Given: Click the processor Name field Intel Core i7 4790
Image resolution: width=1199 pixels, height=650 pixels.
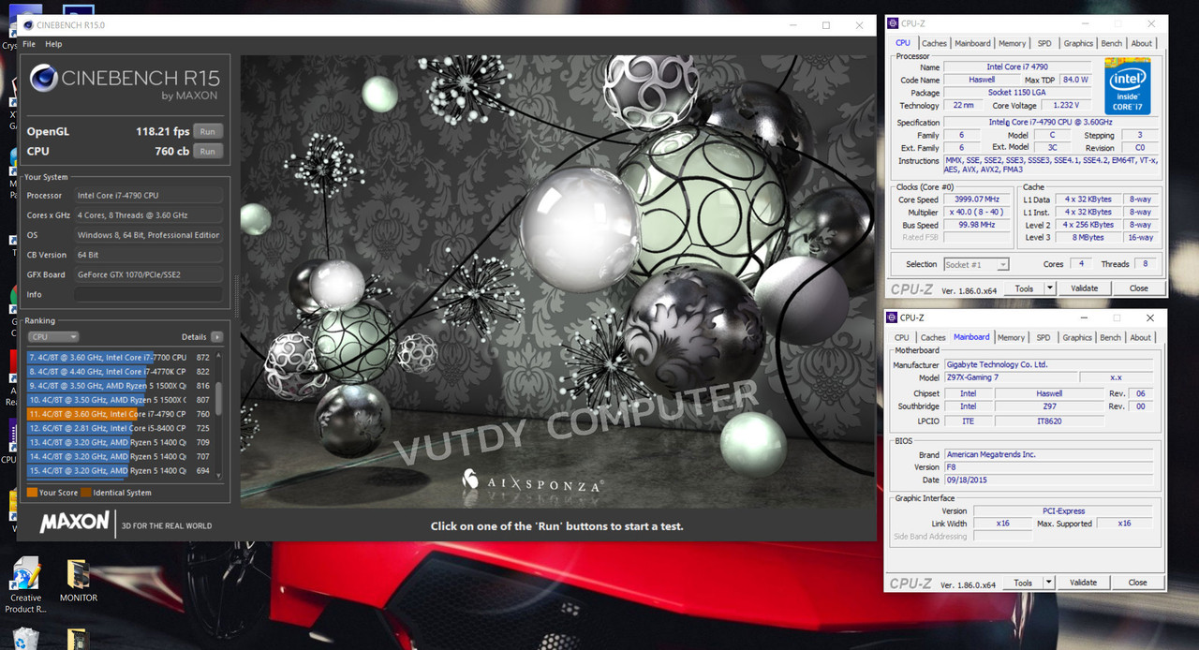Looking at the screenshot, I should (x=1017, y=67).
